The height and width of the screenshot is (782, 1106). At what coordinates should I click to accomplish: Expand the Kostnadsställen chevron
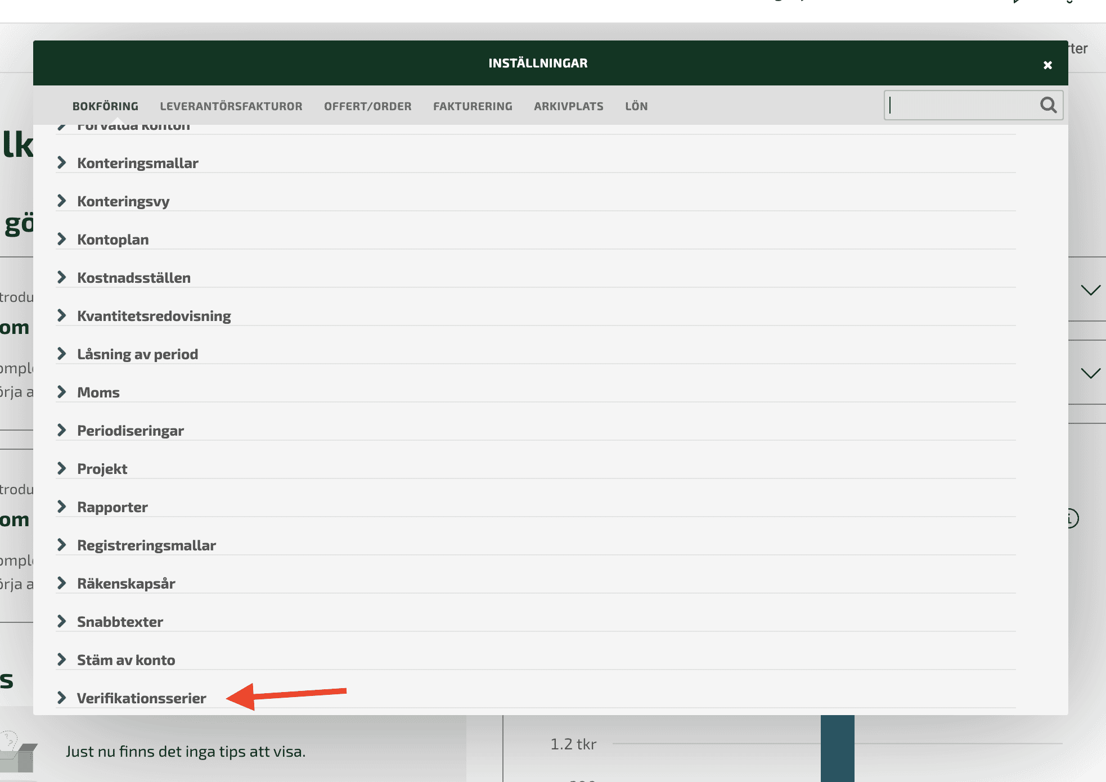(62, 278)
